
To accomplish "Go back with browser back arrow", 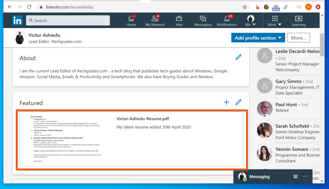I will pyautogui.click(x=10, y=7).
